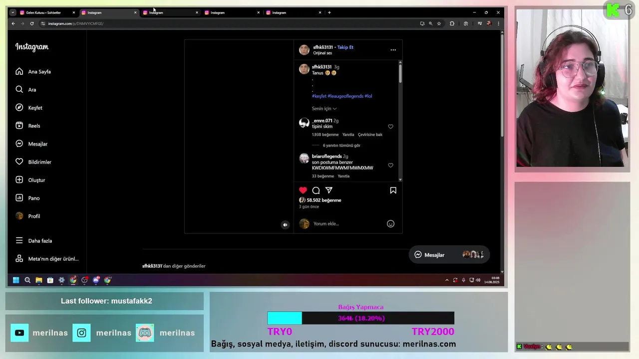Open the tab search dropdown arrow
Viewport: 639px width, 359px height.
(13, 12)
